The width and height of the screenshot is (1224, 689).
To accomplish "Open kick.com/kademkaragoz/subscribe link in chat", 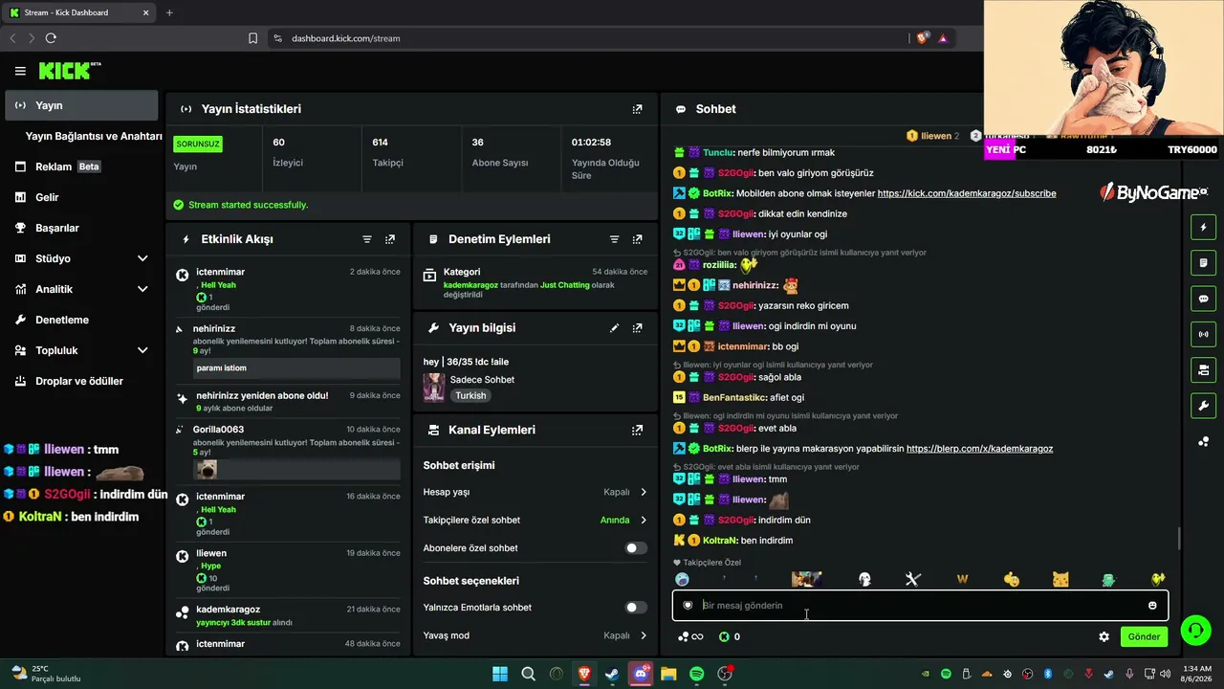I will click(967, 193).
